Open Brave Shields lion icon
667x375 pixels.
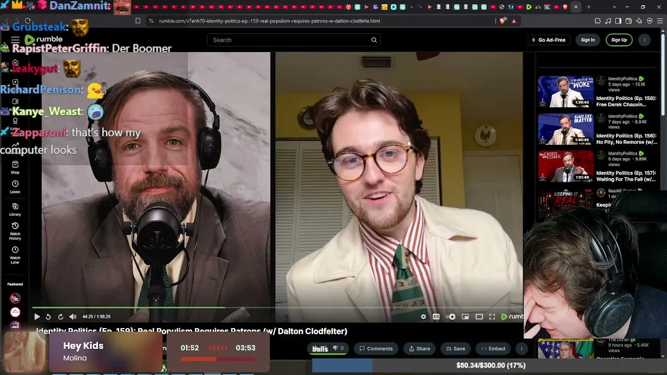(x=502, y=21)
